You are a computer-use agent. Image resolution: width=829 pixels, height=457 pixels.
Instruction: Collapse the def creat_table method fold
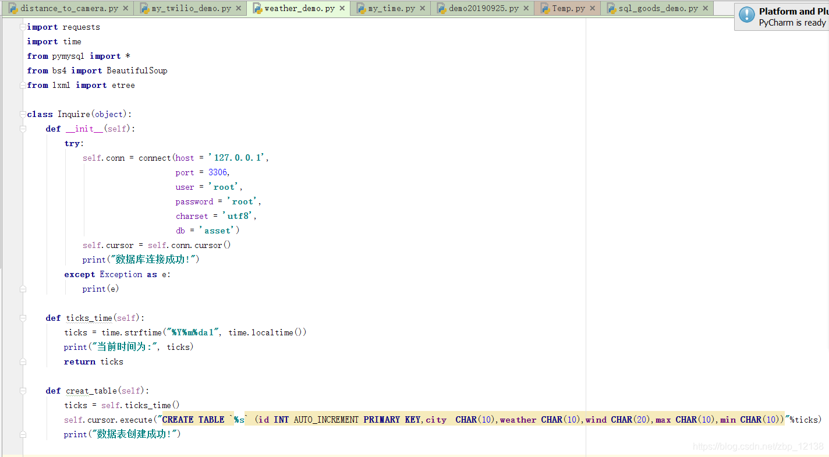[x=23, y=391]
